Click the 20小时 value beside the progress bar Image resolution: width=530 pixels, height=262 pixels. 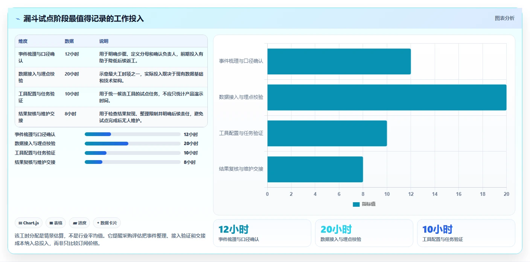pyautogui.click(x=191, y=144)
